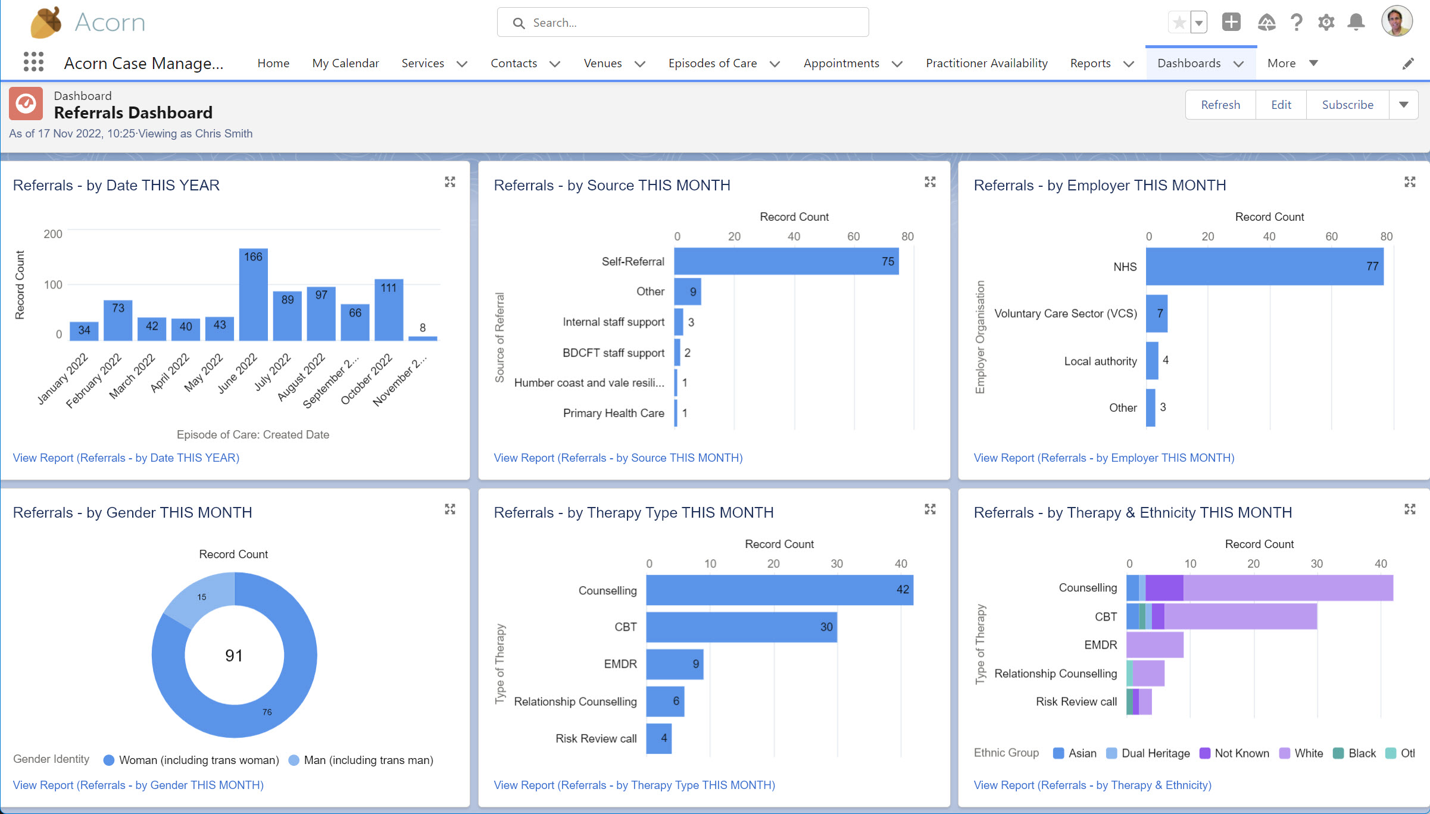Click the help question mark icon
Screen dimensions: 1430x814
pyautogui.click(x=1296, y=23)
